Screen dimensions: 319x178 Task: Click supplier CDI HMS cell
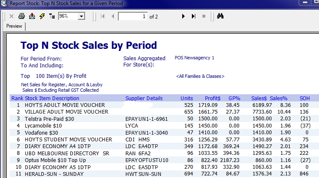138,140
